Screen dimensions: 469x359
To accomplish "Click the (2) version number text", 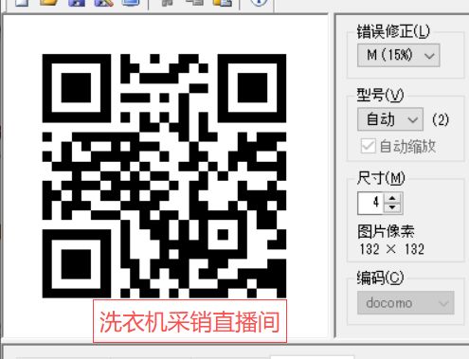I will [x=441, y=119].
